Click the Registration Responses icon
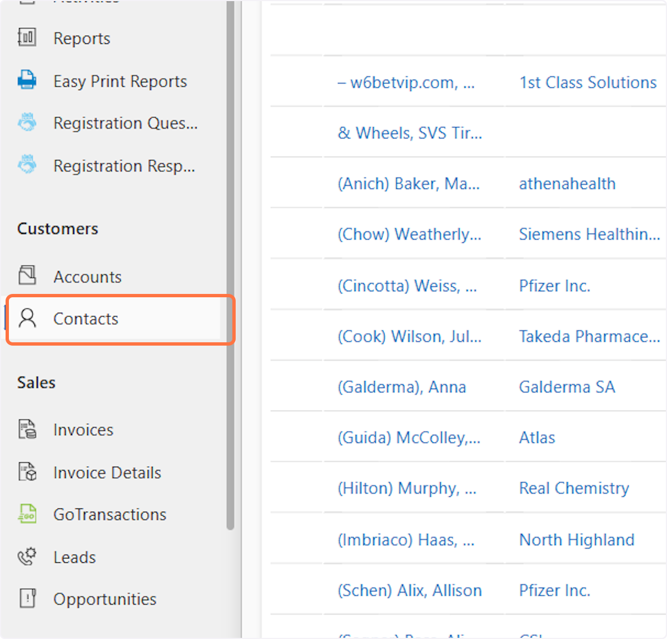667x639 pixels. click(x=27, y=165)
